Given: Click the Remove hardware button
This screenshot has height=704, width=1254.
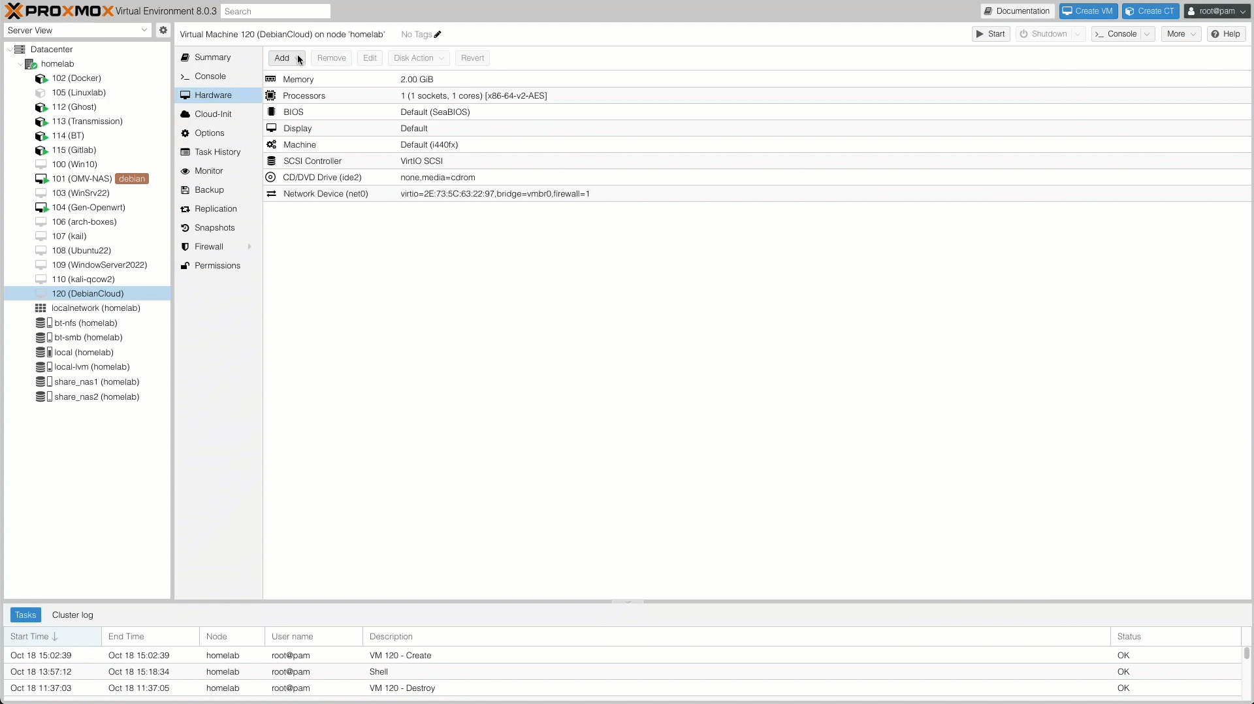Looking at the screenshot, I should [x=331, y=58].
